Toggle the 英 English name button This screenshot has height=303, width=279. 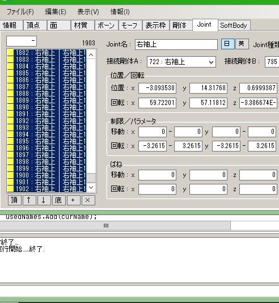coord(242,44)
